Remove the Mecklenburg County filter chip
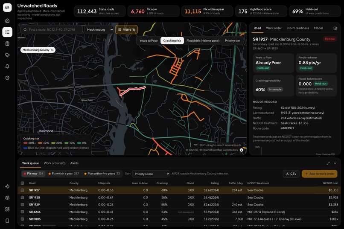Image resolution: width=344 pixels, height=229 pixels. tap(52, 50)
